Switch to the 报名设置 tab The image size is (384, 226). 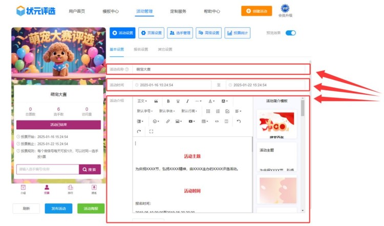point(141,50)
